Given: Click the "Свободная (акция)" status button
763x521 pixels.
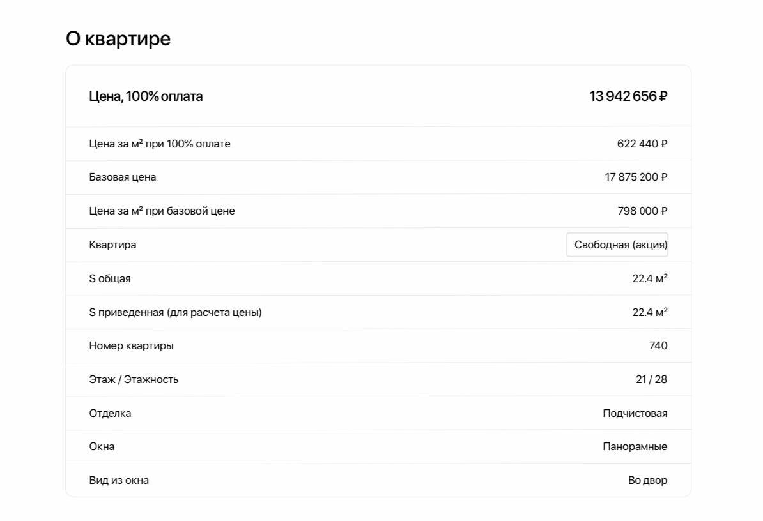Looking at the screenshot, I should click(617, 245).
